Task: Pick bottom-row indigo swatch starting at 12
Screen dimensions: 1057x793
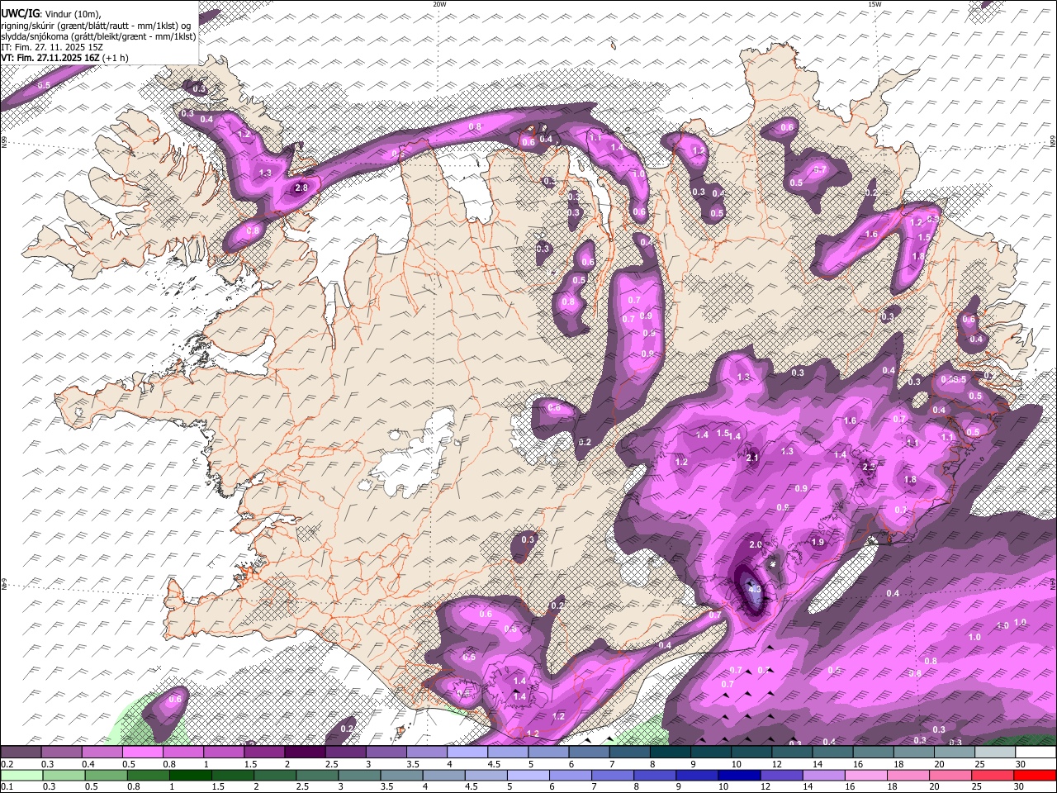Action: pos(782,775)
